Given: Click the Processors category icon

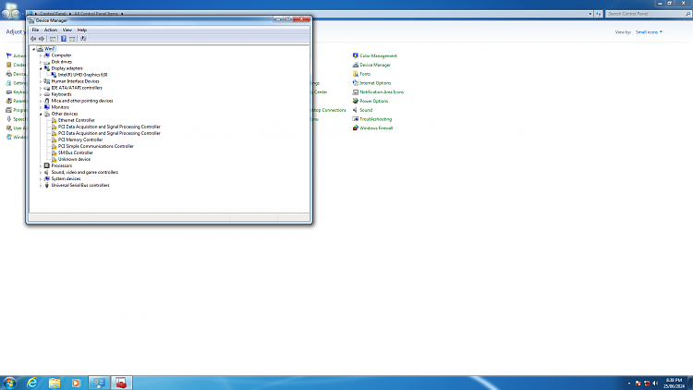Looking at the screenshot, I should pos(47,165).
